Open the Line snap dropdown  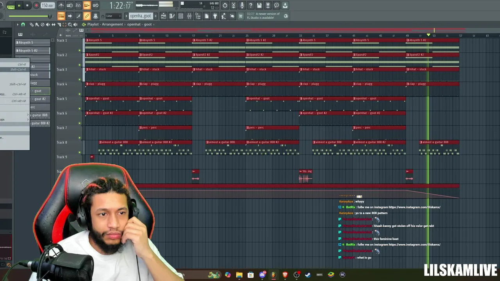[x=113, y=16]
